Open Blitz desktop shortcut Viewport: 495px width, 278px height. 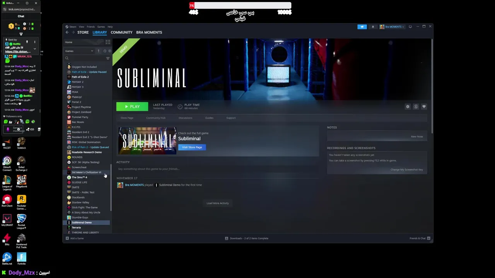coord(7,239)
